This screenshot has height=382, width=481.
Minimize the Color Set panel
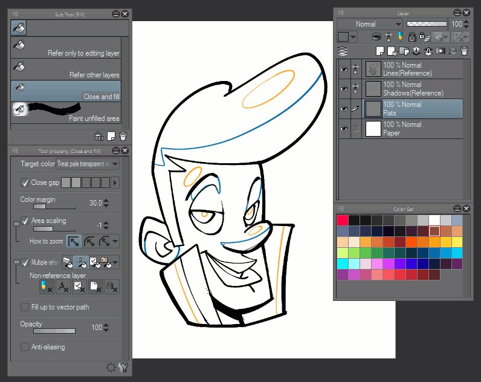(x=457, y=209)
